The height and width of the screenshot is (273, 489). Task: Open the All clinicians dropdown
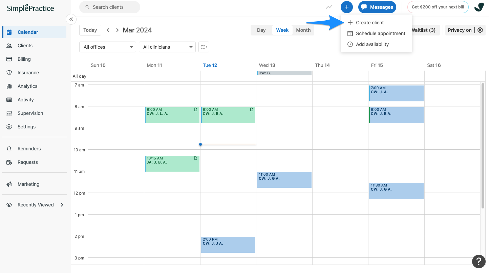tap(167, 47)
